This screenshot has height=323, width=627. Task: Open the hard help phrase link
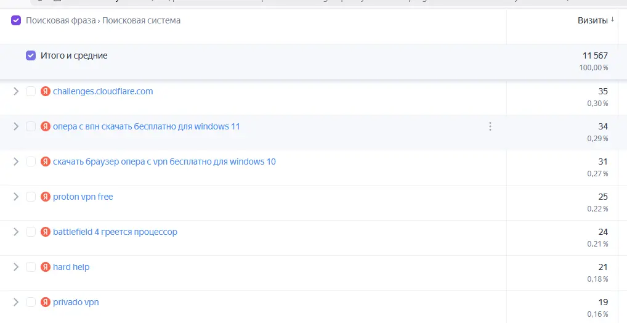(71, 267)
